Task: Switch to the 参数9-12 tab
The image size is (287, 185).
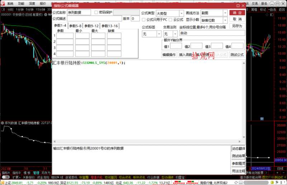Action: (91, 26)
